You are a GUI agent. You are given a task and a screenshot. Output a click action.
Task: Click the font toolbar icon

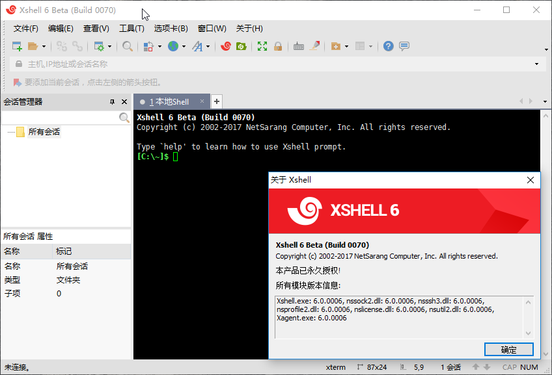click(x=197, y=46)
